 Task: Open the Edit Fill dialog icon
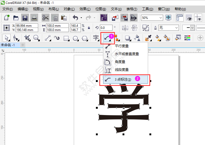pos(178,38)
